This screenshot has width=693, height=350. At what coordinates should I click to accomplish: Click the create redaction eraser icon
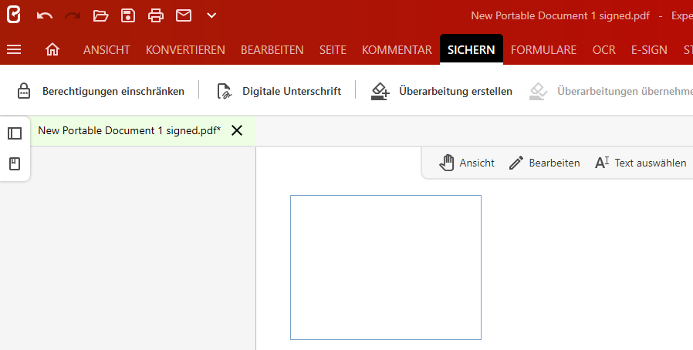pyautogui.click(x=380, y=91)
